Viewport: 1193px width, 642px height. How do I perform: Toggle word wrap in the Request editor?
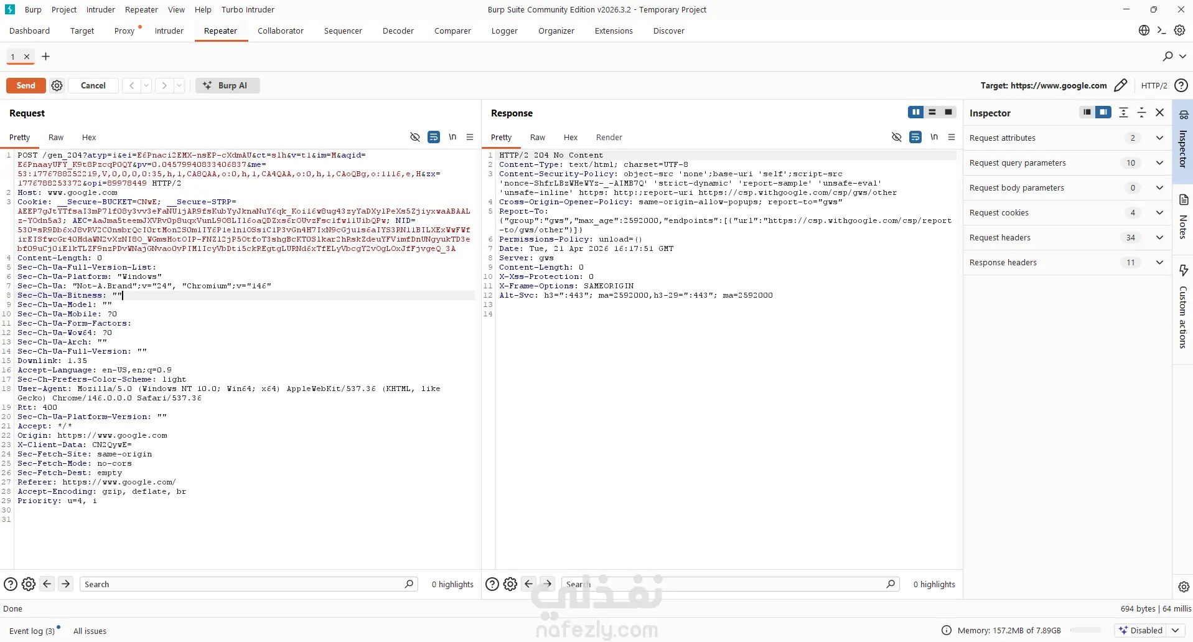(x=434, y=137)
